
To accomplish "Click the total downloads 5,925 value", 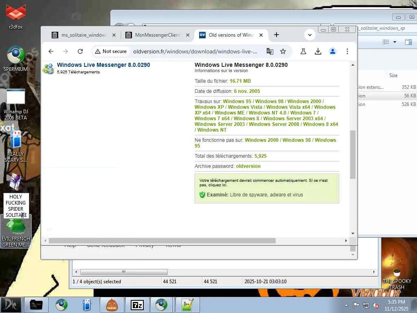I will 260,156.
